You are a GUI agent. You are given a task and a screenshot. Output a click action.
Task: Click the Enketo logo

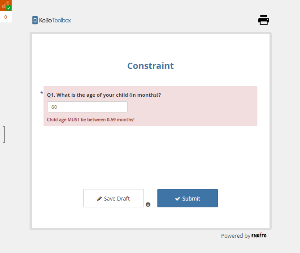click(259, 236)
